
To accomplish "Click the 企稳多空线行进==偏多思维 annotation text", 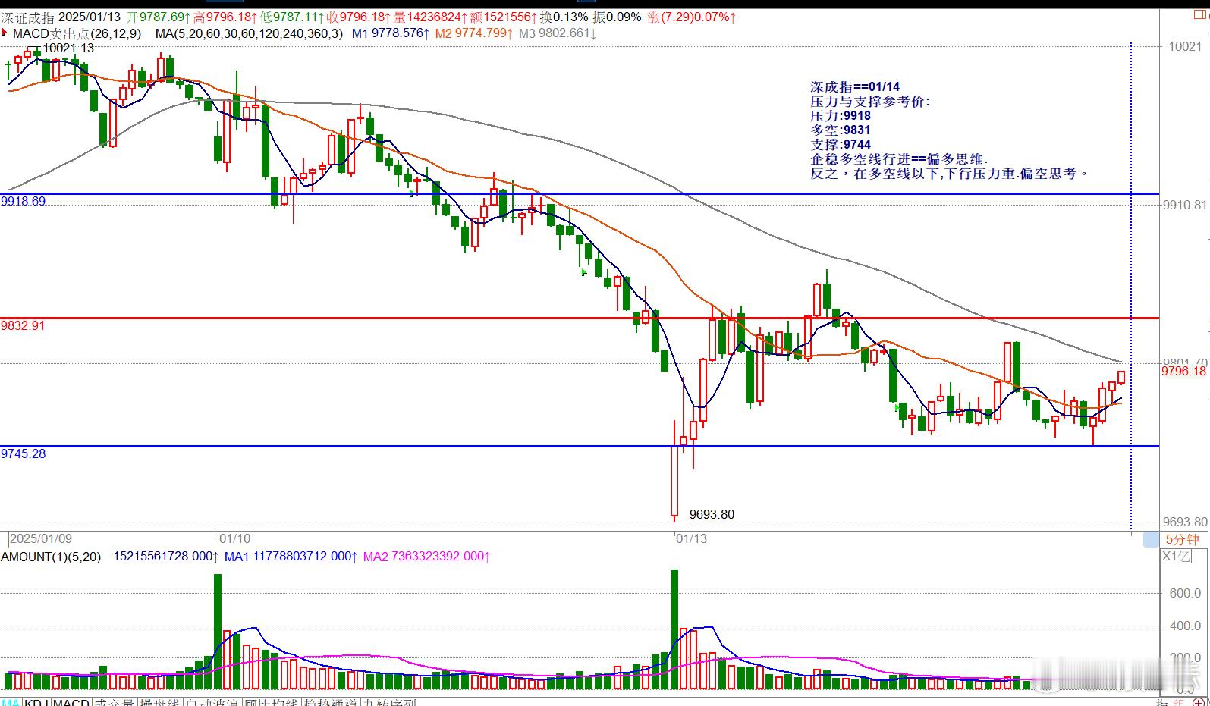I will point(900,159).
